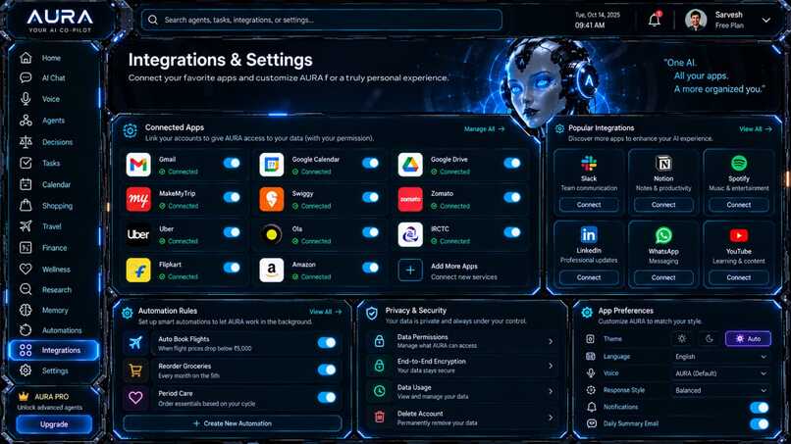Select Travel in the sidebar
This screenshot has height=444, width=791.
(53, 226)
